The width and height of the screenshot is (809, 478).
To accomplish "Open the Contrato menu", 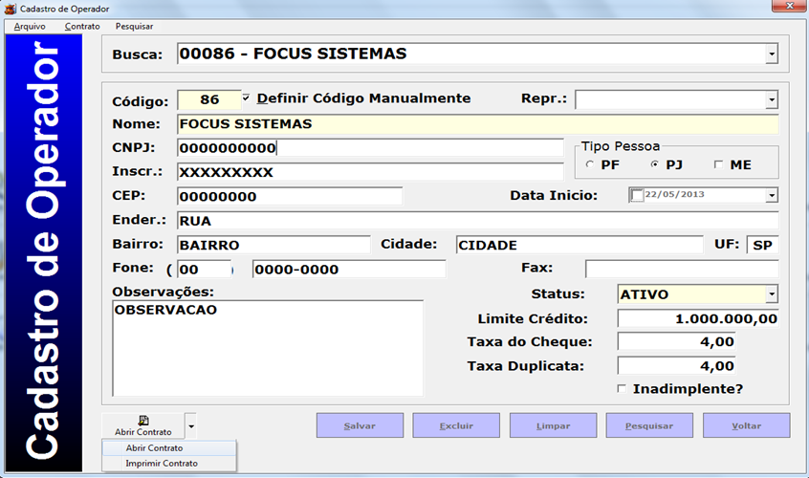I will coord(82,27).
